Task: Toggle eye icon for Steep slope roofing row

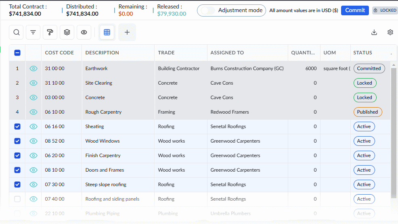Action: (33, 185)
